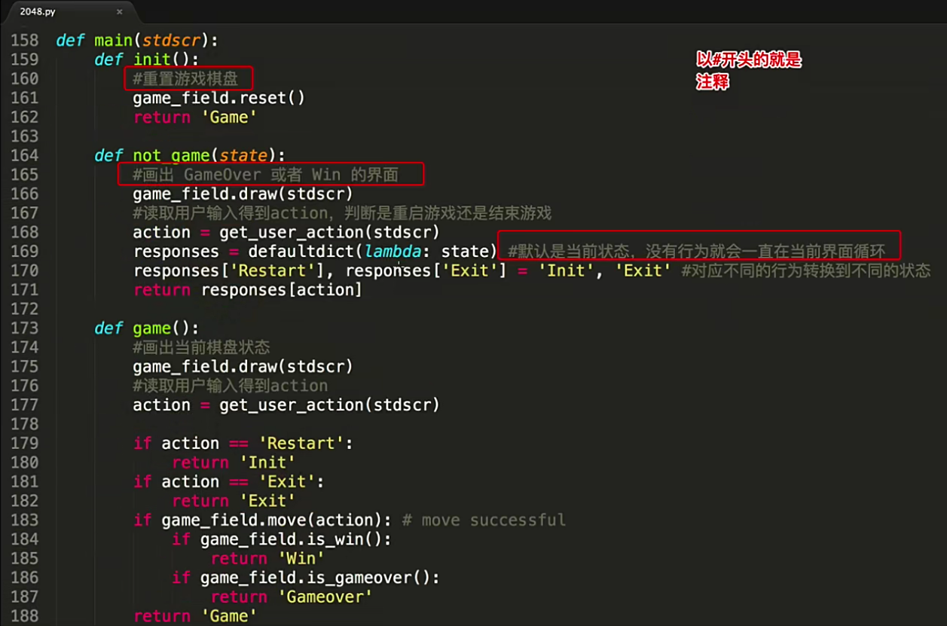Image resolution: width=947 pixels, height=626 pixels.
Task: Click the comment on line 167
Action: click(342, 213)
